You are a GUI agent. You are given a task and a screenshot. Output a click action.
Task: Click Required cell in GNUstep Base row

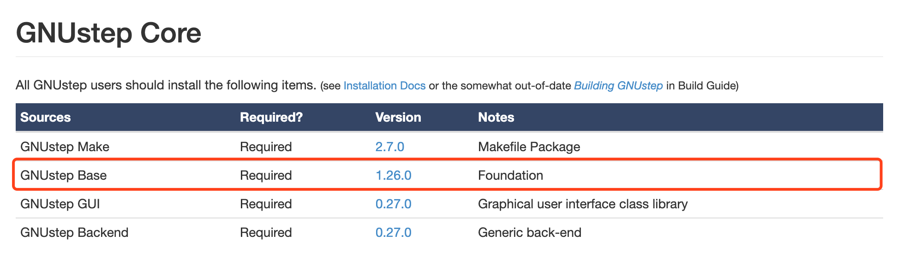point(266,175)
